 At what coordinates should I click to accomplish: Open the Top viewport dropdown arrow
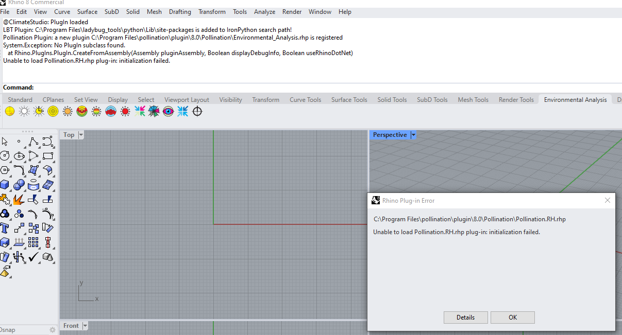pos(81,135)
